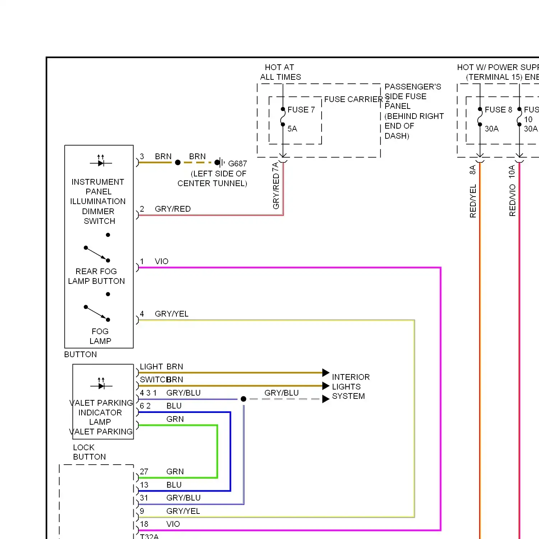Viewport: 539px width, 539px height.
Task: Click the (TERMINAL 15) text
Action: 494,77
